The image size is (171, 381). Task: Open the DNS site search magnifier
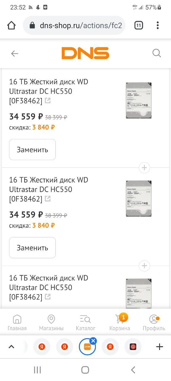tap(156, 53)
